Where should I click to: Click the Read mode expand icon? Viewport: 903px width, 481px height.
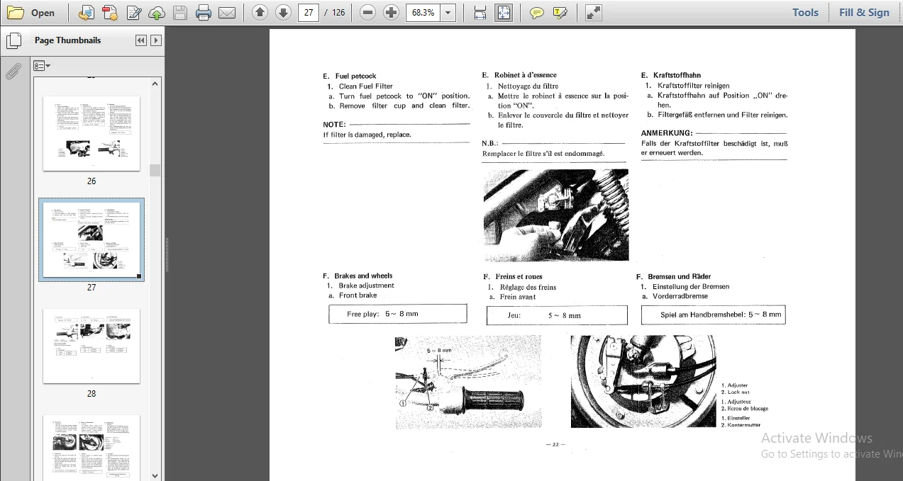coord(594,12)
